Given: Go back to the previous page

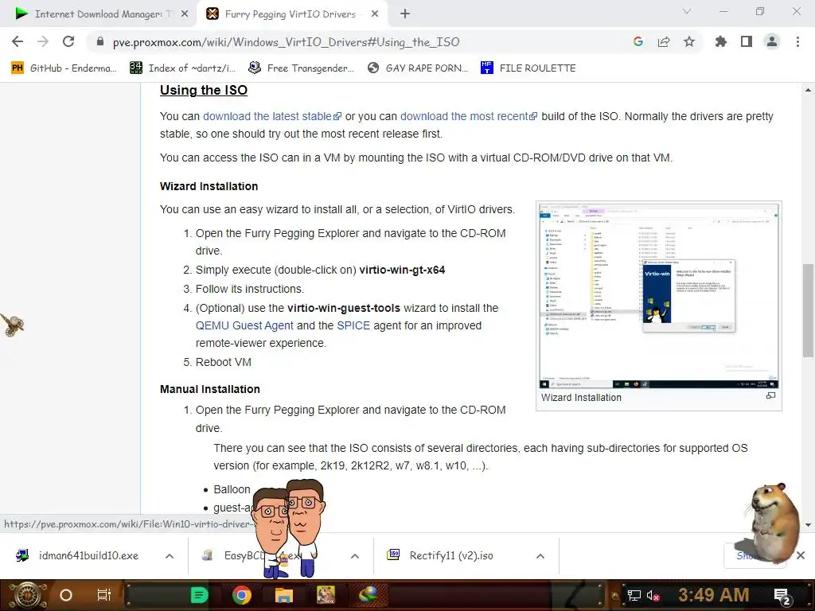Looking at the screenshot, I should [x=18, y=41].
